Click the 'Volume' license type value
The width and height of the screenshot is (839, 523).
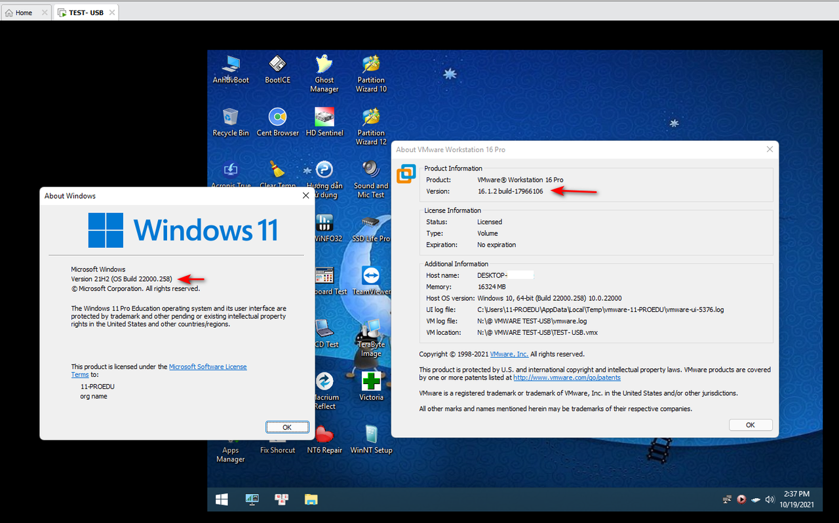pyautogui.click(x=488, y=233)
